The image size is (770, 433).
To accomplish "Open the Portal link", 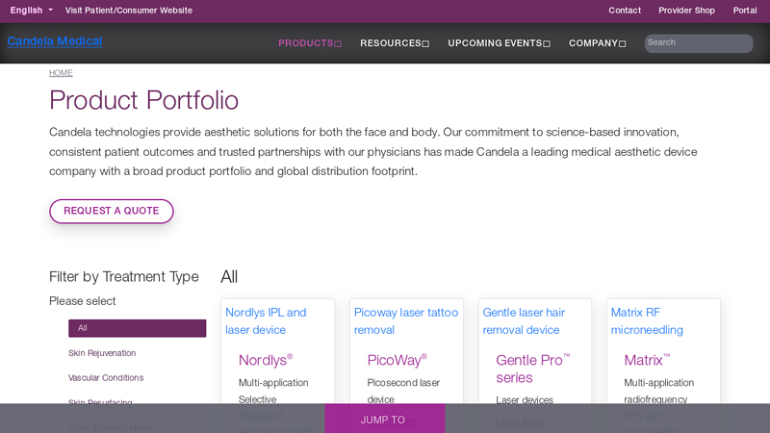I will click(x=745, y=11).
